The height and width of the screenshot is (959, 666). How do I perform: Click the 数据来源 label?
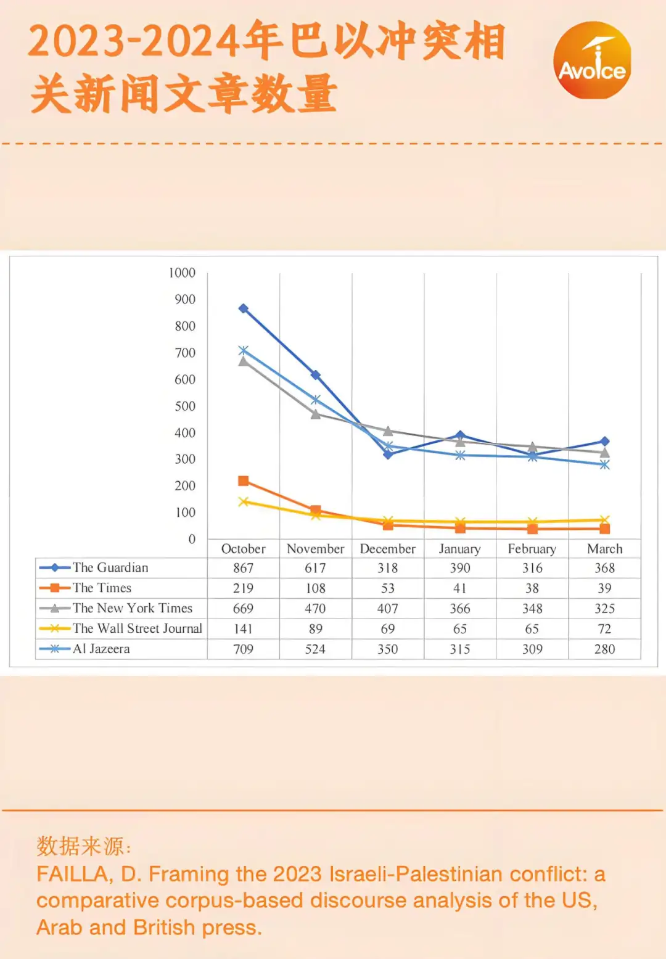click(x=83, y=846)
